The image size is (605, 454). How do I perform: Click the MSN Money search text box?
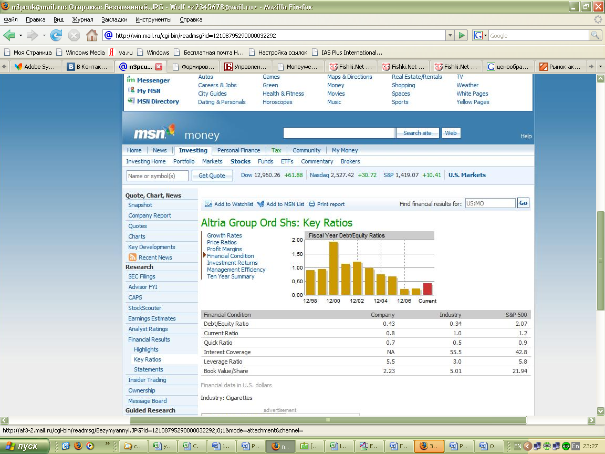pyautogui.click(x=339, y=133)
